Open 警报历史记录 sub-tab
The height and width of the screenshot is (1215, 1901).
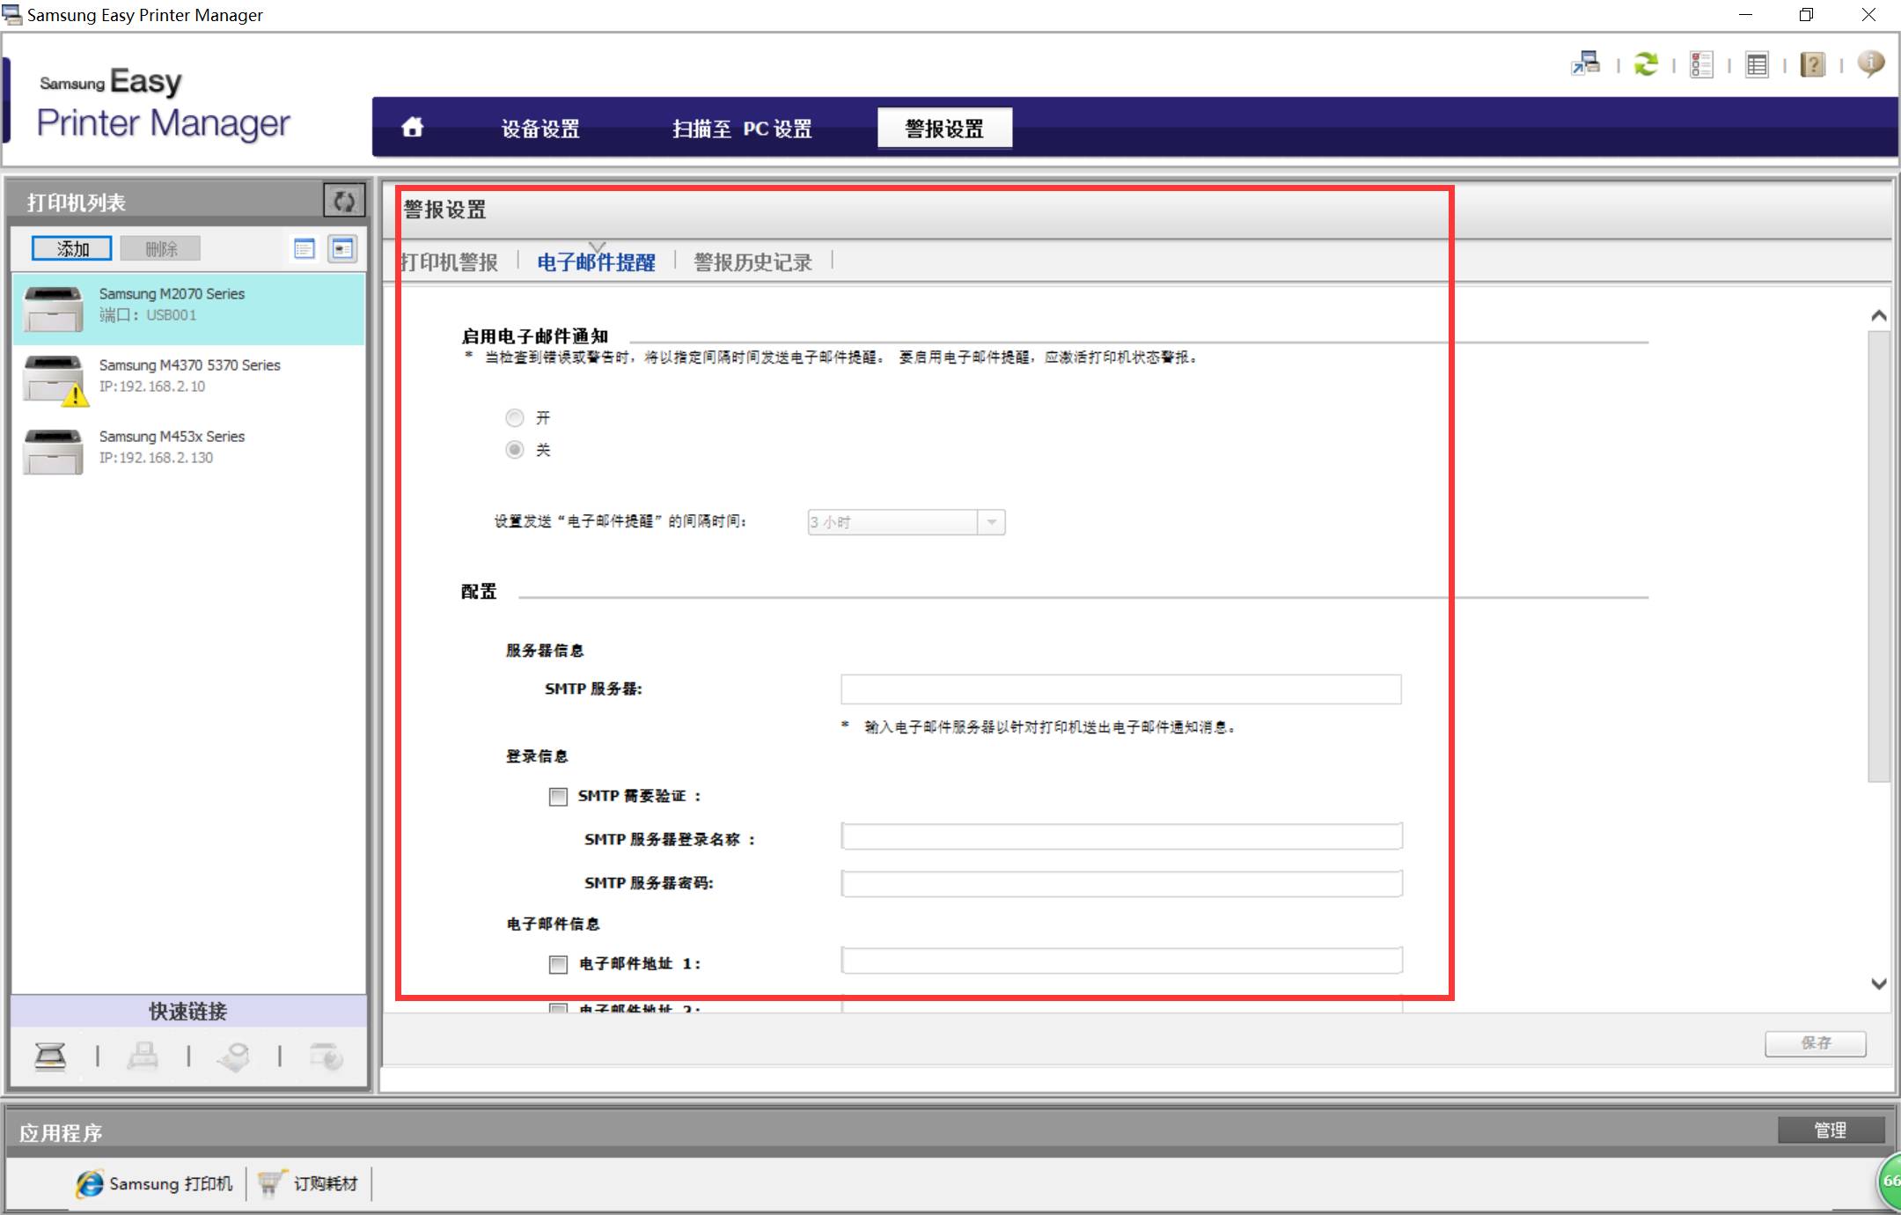752,261
